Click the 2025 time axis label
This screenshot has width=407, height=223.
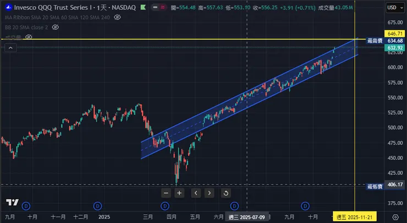pos(104,217)
